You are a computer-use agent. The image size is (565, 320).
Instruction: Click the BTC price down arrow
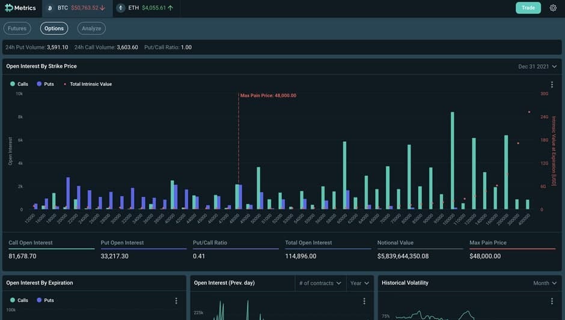(103, 8)
